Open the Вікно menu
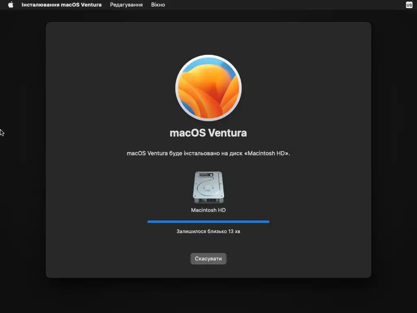 pos(158,5)
